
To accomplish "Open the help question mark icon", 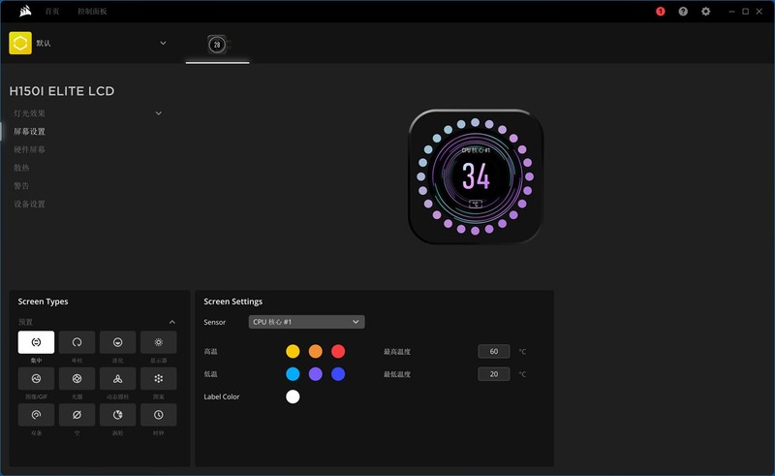I will (x=683, y=12).
